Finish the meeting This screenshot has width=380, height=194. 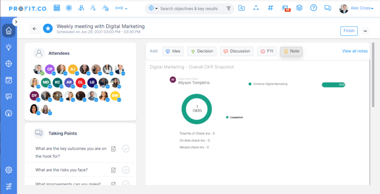[349, 31]
